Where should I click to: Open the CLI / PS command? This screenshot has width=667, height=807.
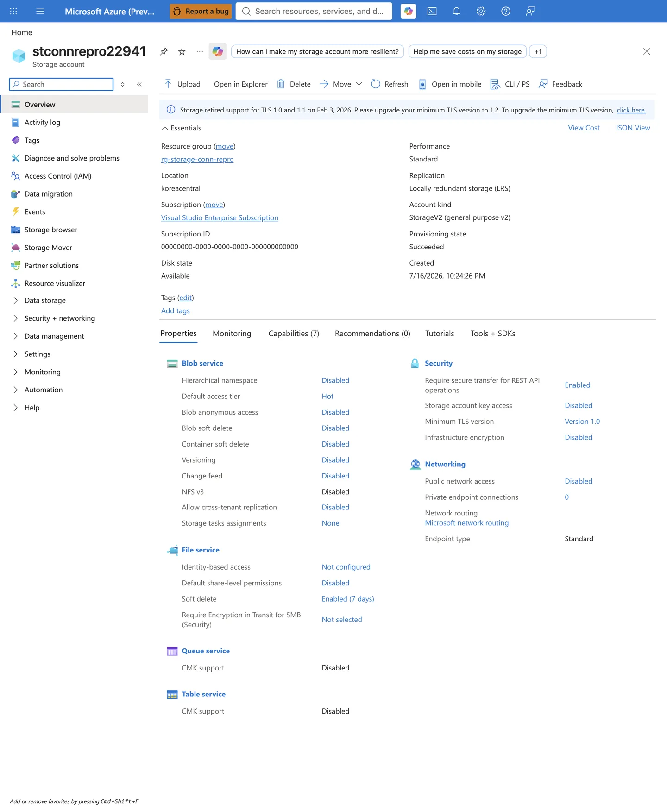(x=510, y=84)
